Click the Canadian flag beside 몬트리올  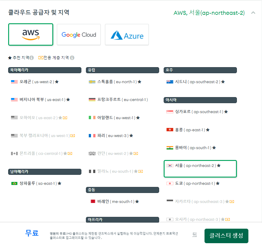[x=14, y=153]
